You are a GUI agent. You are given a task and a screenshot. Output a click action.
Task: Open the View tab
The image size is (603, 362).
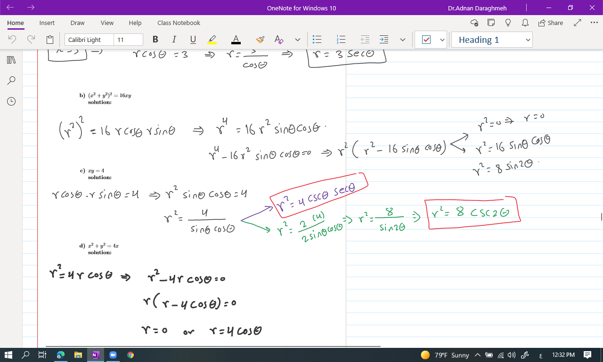(107, 23)
